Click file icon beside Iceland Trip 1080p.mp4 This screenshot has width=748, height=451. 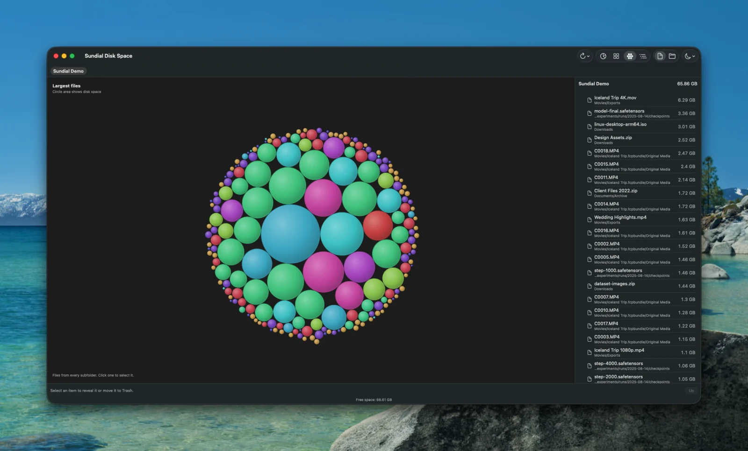tap(590, 352)
